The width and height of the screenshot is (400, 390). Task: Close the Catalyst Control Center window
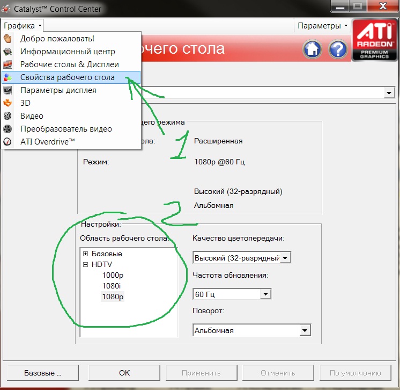[x=383, y=6]
